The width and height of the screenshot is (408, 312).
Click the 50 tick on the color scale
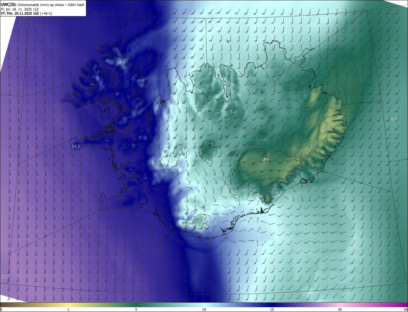(x=405, y=309)
